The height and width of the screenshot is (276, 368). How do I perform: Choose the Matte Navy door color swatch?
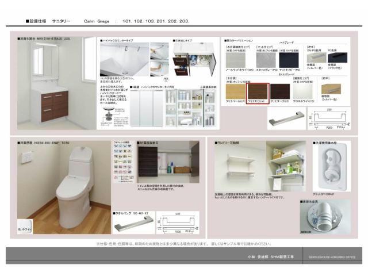click(290, 60)
